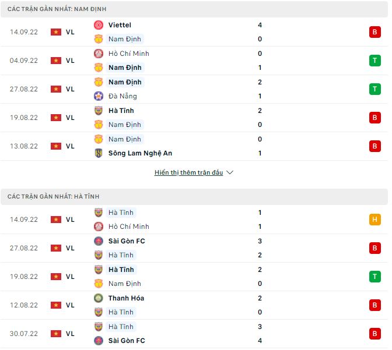Image resolution: width=392 pixels, height=350 pixels.
Task: Click green T badge for 19.08.22 Hà Tĩnh match
Action: click(374, 277)
